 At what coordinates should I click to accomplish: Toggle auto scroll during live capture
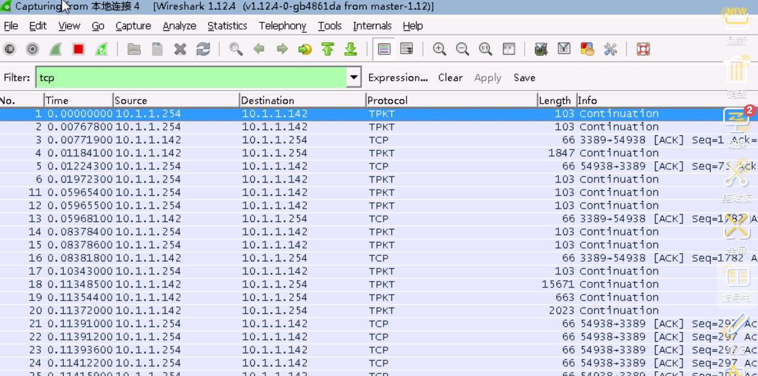pos(407,49)
